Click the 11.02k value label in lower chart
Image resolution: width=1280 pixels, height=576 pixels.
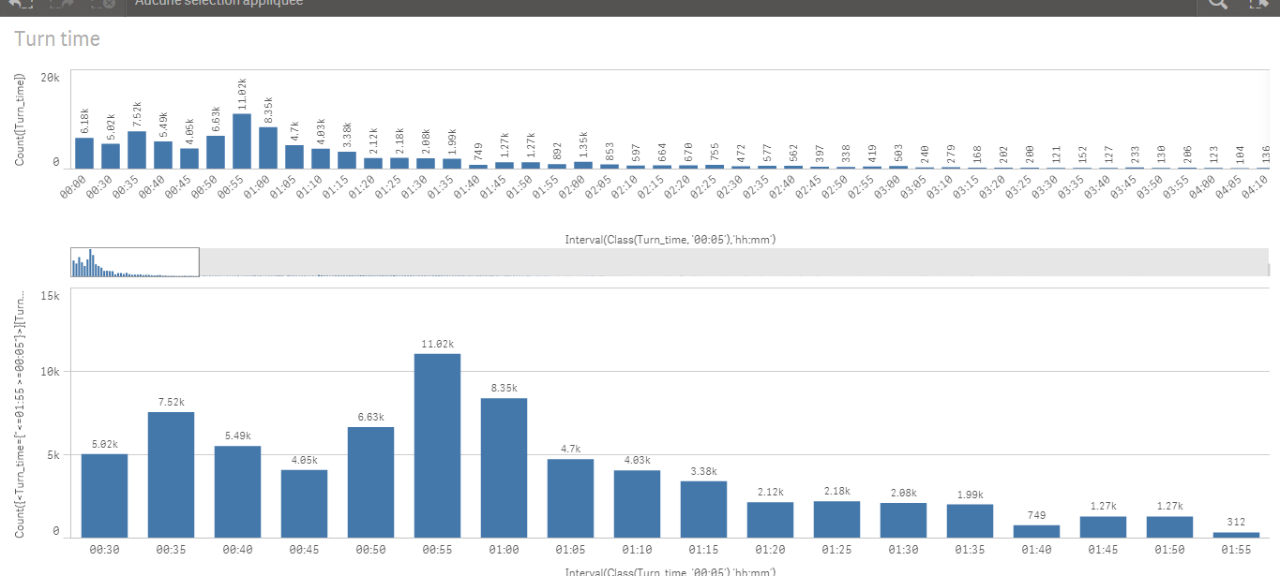[x=438, y=345]
